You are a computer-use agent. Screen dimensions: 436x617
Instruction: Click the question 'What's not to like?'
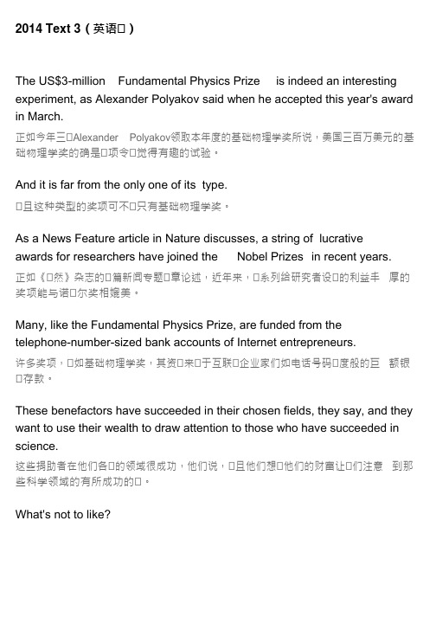click(x=63, y=514)
